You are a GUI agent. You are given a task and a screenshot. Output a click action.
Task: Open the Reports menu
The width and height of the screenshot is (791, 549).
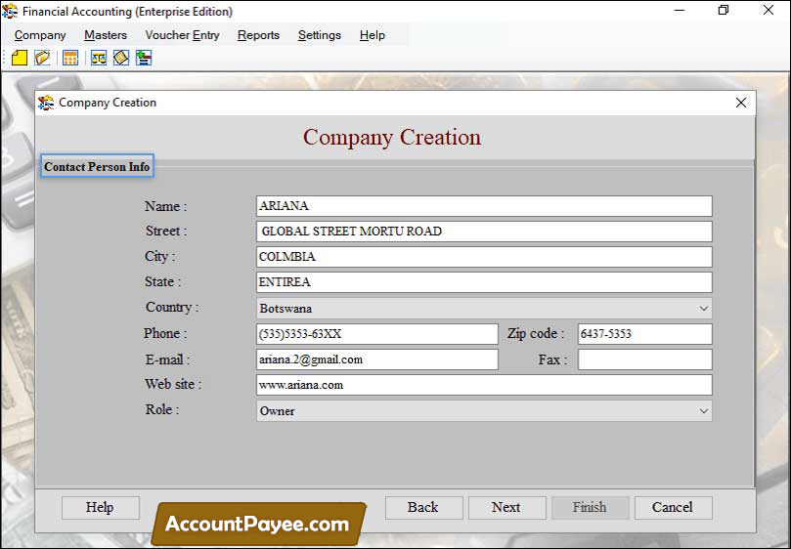(x=258, y=35)
